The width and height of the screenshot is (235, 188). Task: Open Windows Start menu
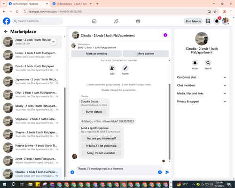click(4, 184)
